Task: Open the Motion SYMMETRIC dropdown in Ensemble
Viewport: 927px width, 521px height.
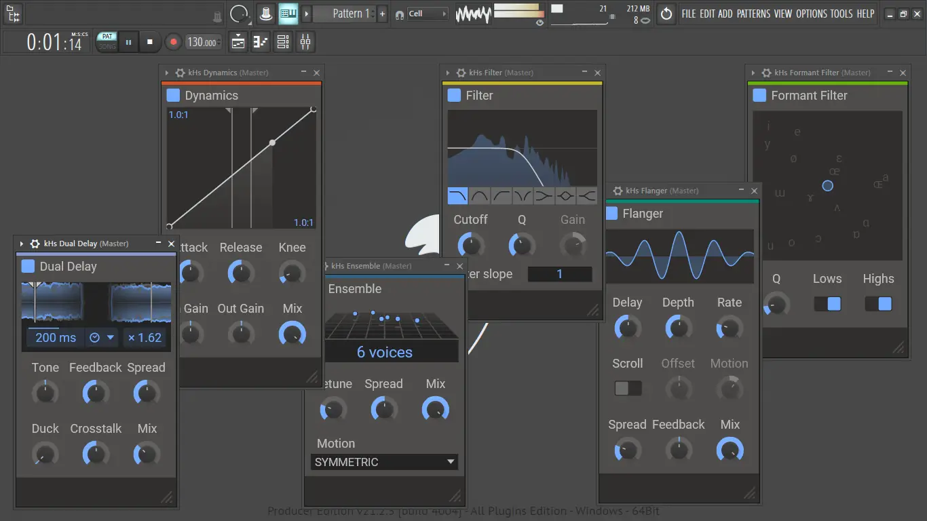Action: [x=385, y=462]
